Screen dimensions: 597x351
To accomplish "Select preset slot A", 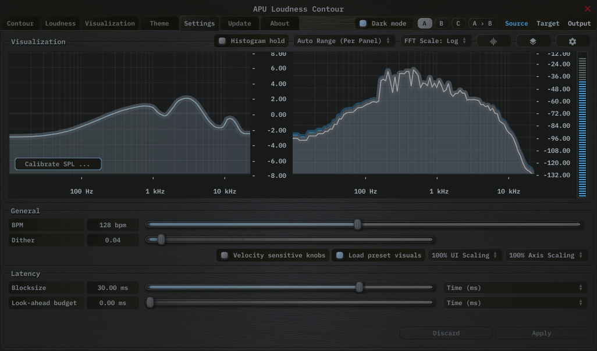I will click(425, 24).
